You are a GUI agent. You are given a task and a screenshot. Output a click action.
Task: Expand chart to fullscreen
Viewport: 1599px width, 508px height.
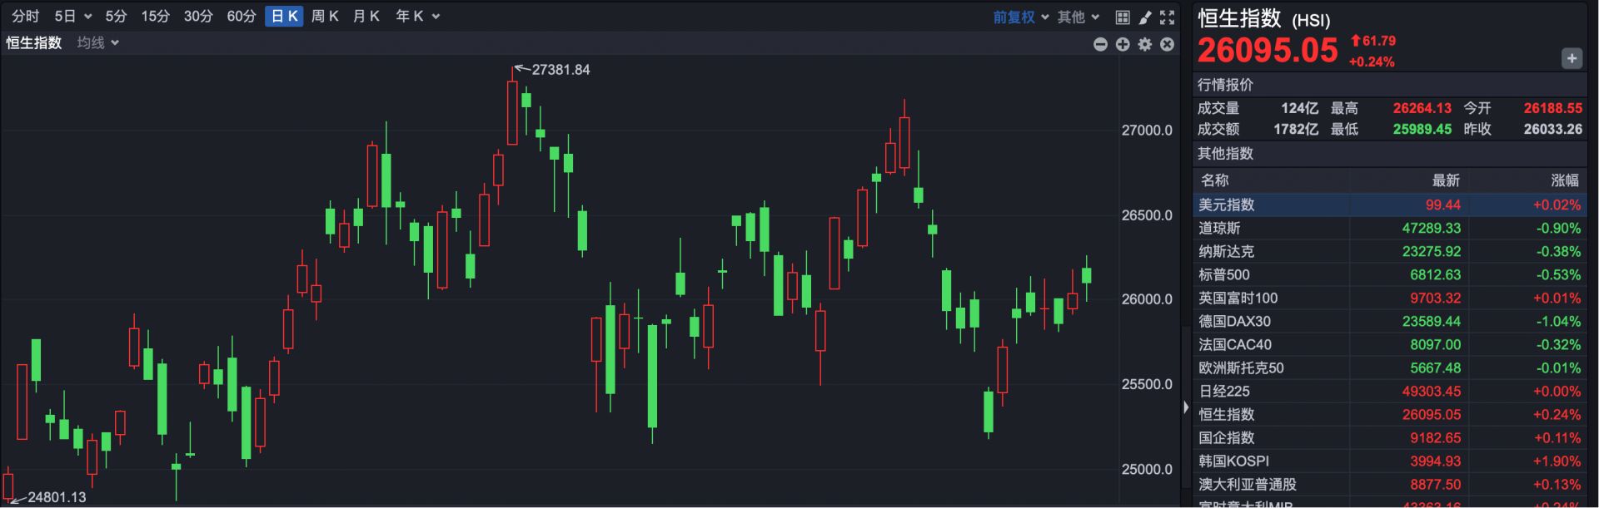[1168, 17]
